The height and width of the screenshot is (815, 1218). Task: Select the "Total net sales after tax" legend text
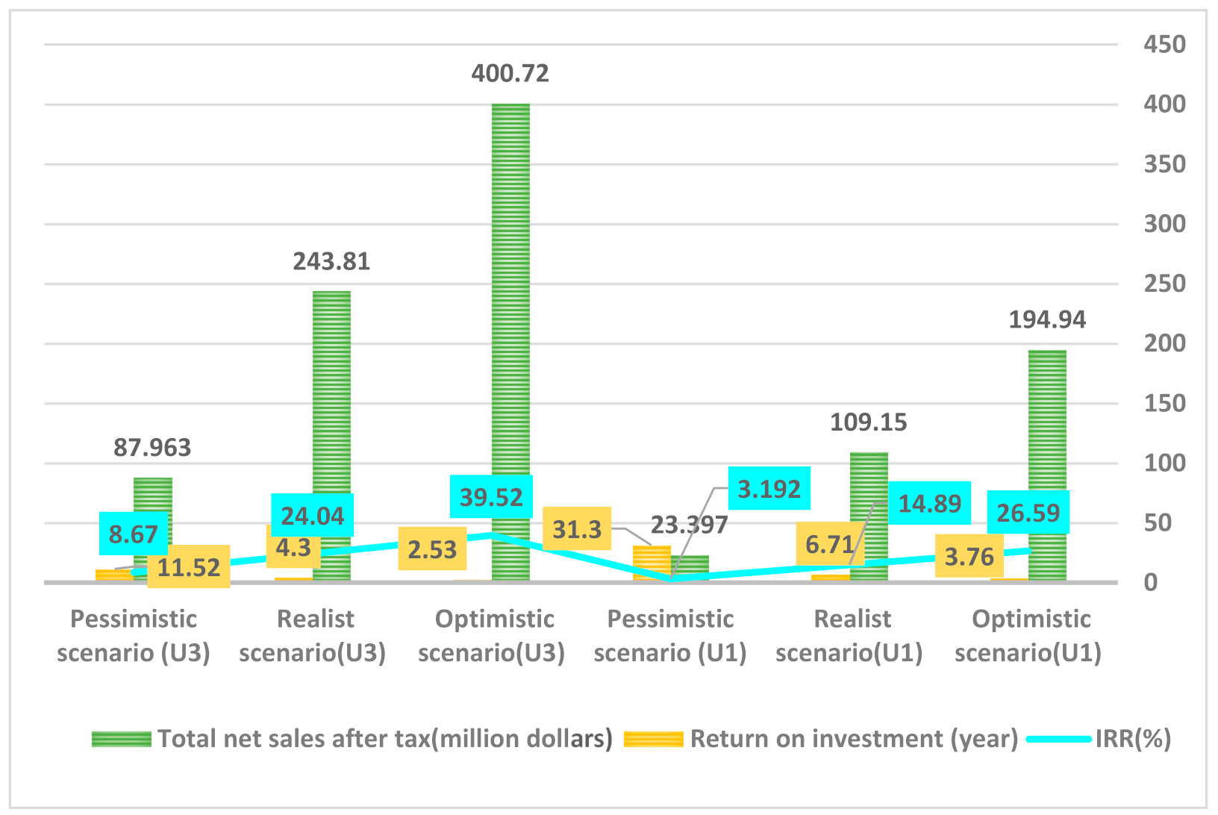click(385, 739)
